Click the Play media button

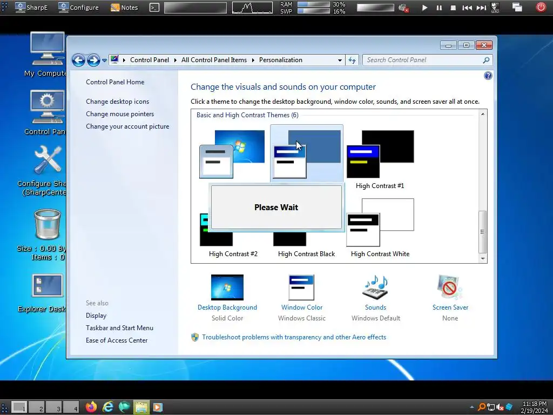424,8
